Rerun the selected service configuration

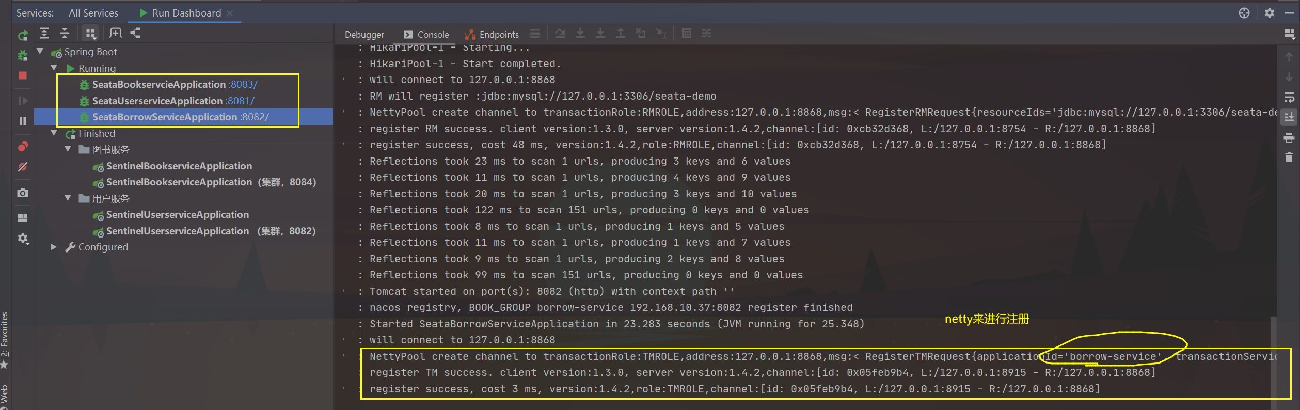tap(23, 35)
